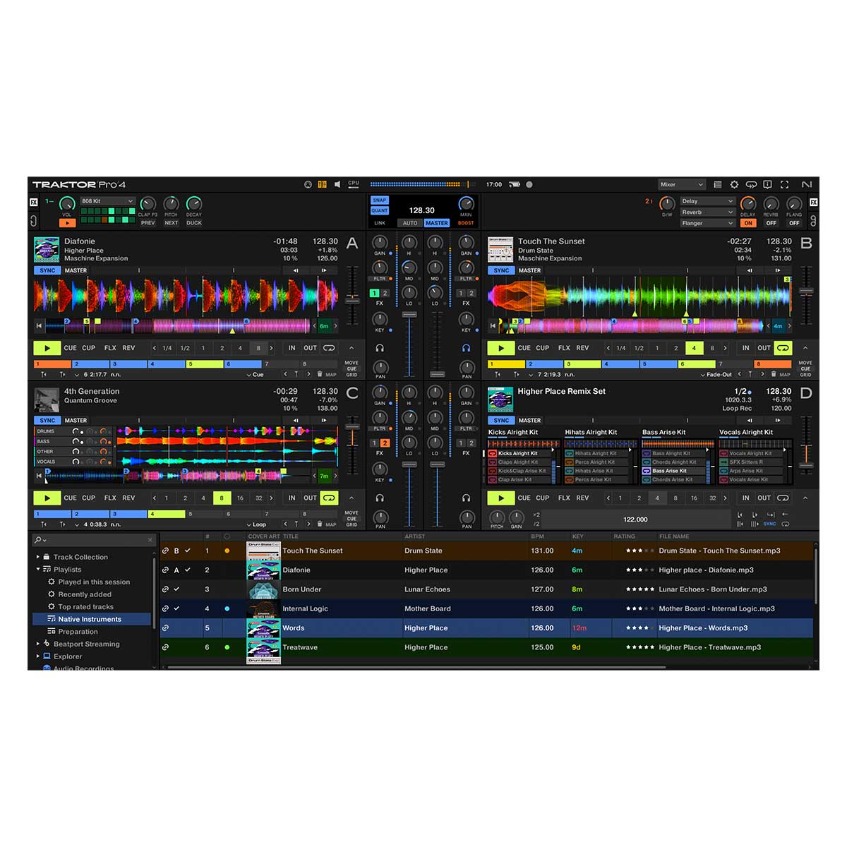
Task: Click the search magnifier icon in the browser
Action: tap(39, 539)
